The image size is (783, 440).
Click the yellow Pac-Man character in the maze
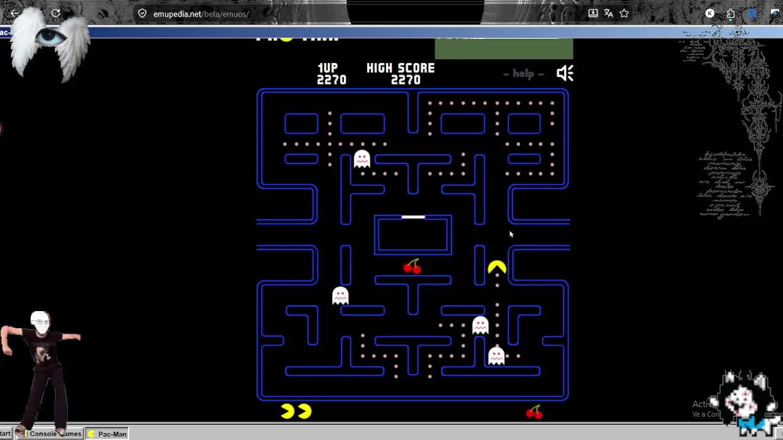(497, 267)
